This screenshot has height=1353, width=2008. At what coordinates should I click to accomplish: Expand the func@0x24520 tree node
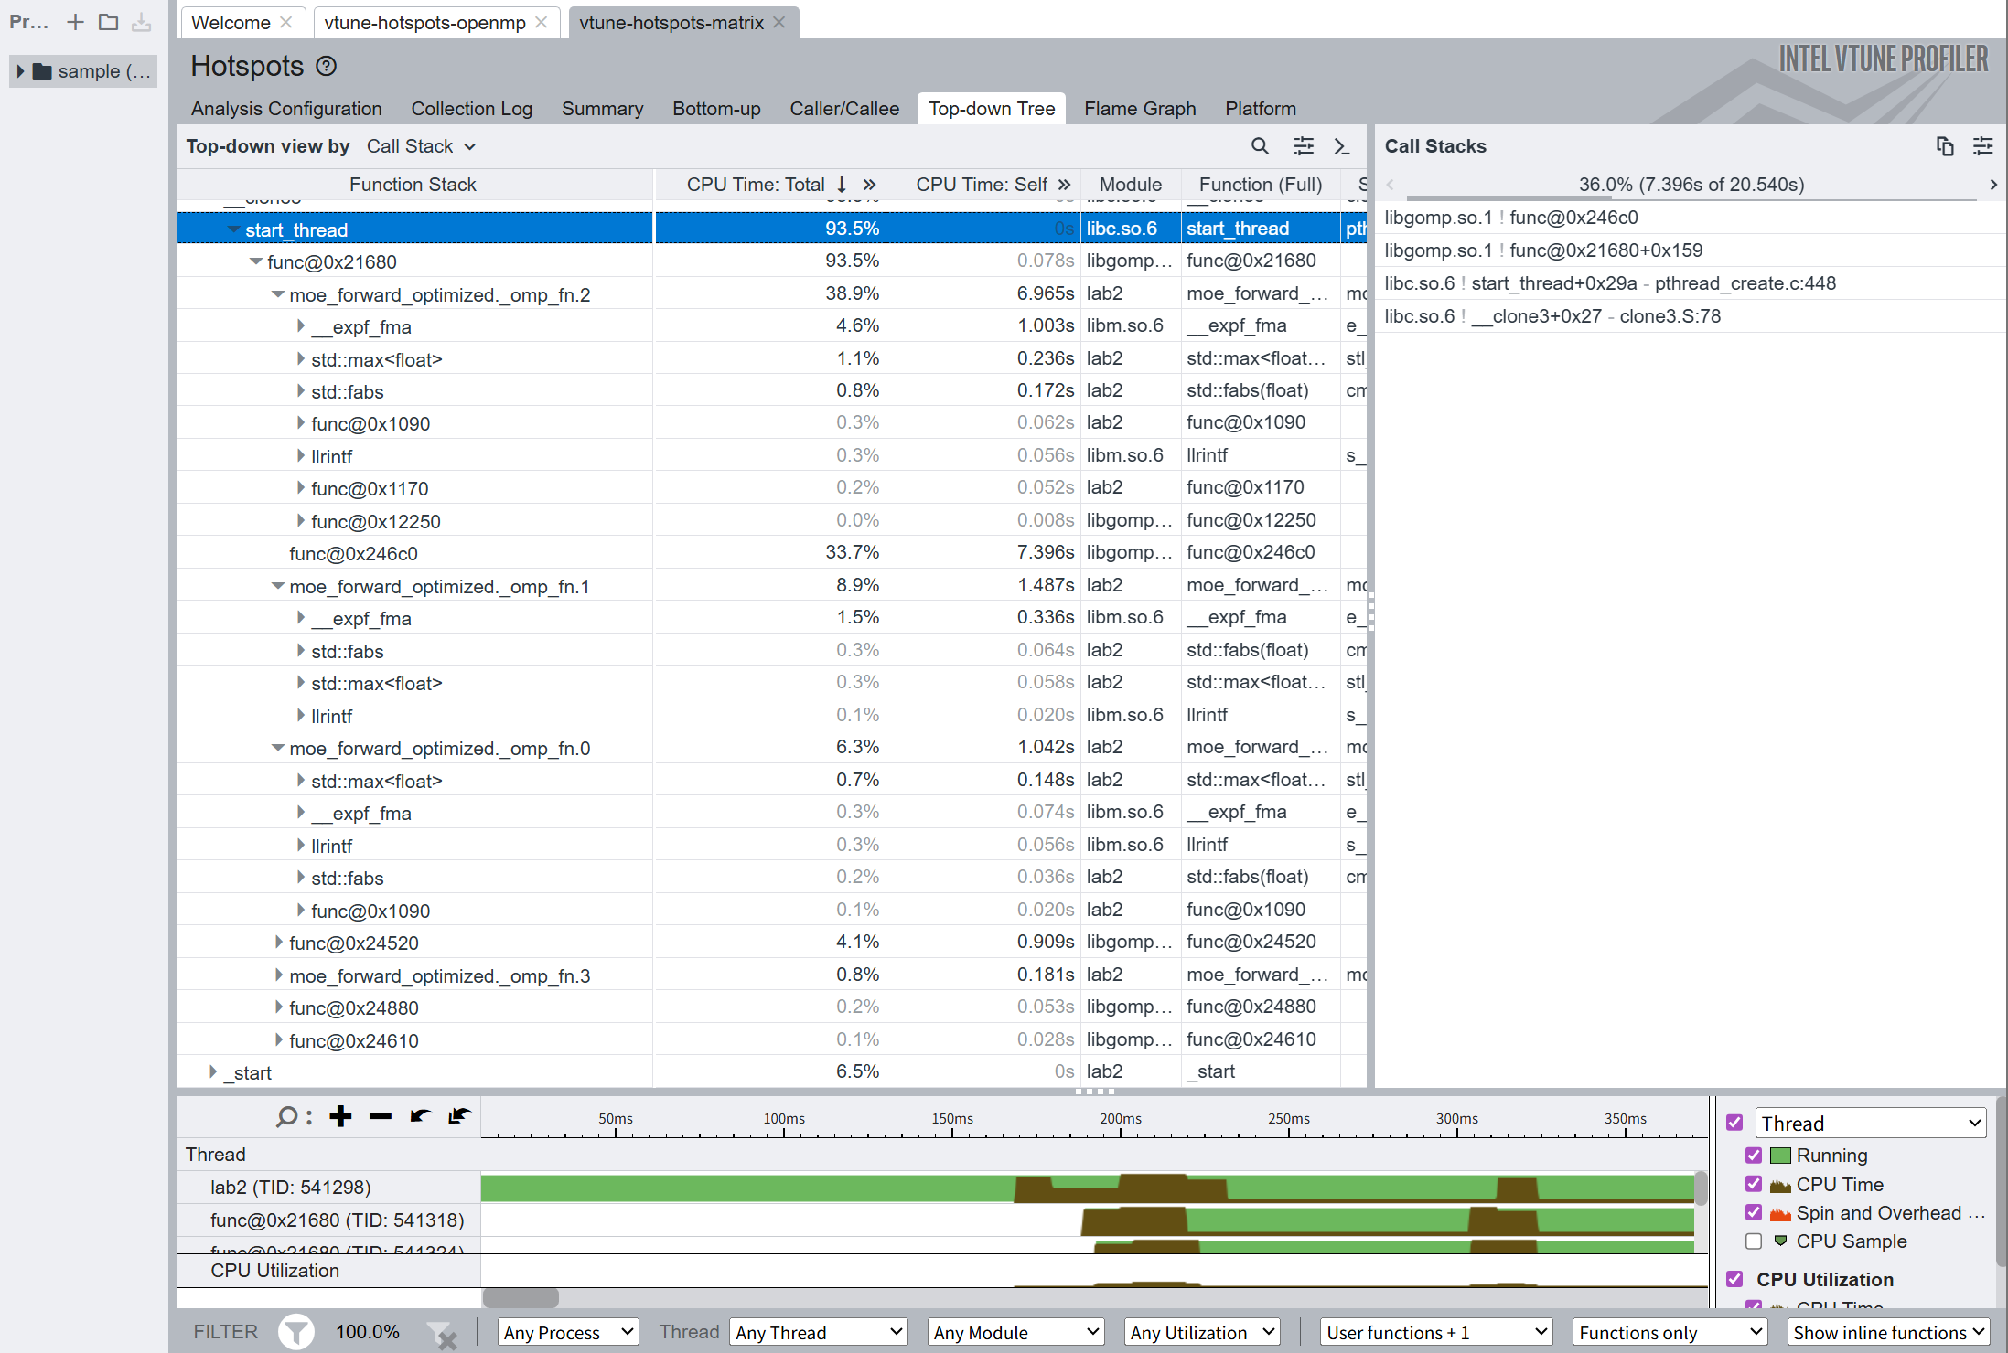pyautogui.click(x=278, y=943)
